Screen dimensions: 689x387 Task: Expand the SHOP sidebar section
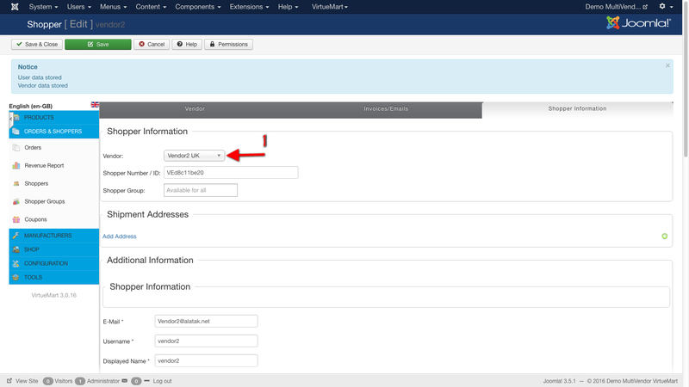point(53,249)
